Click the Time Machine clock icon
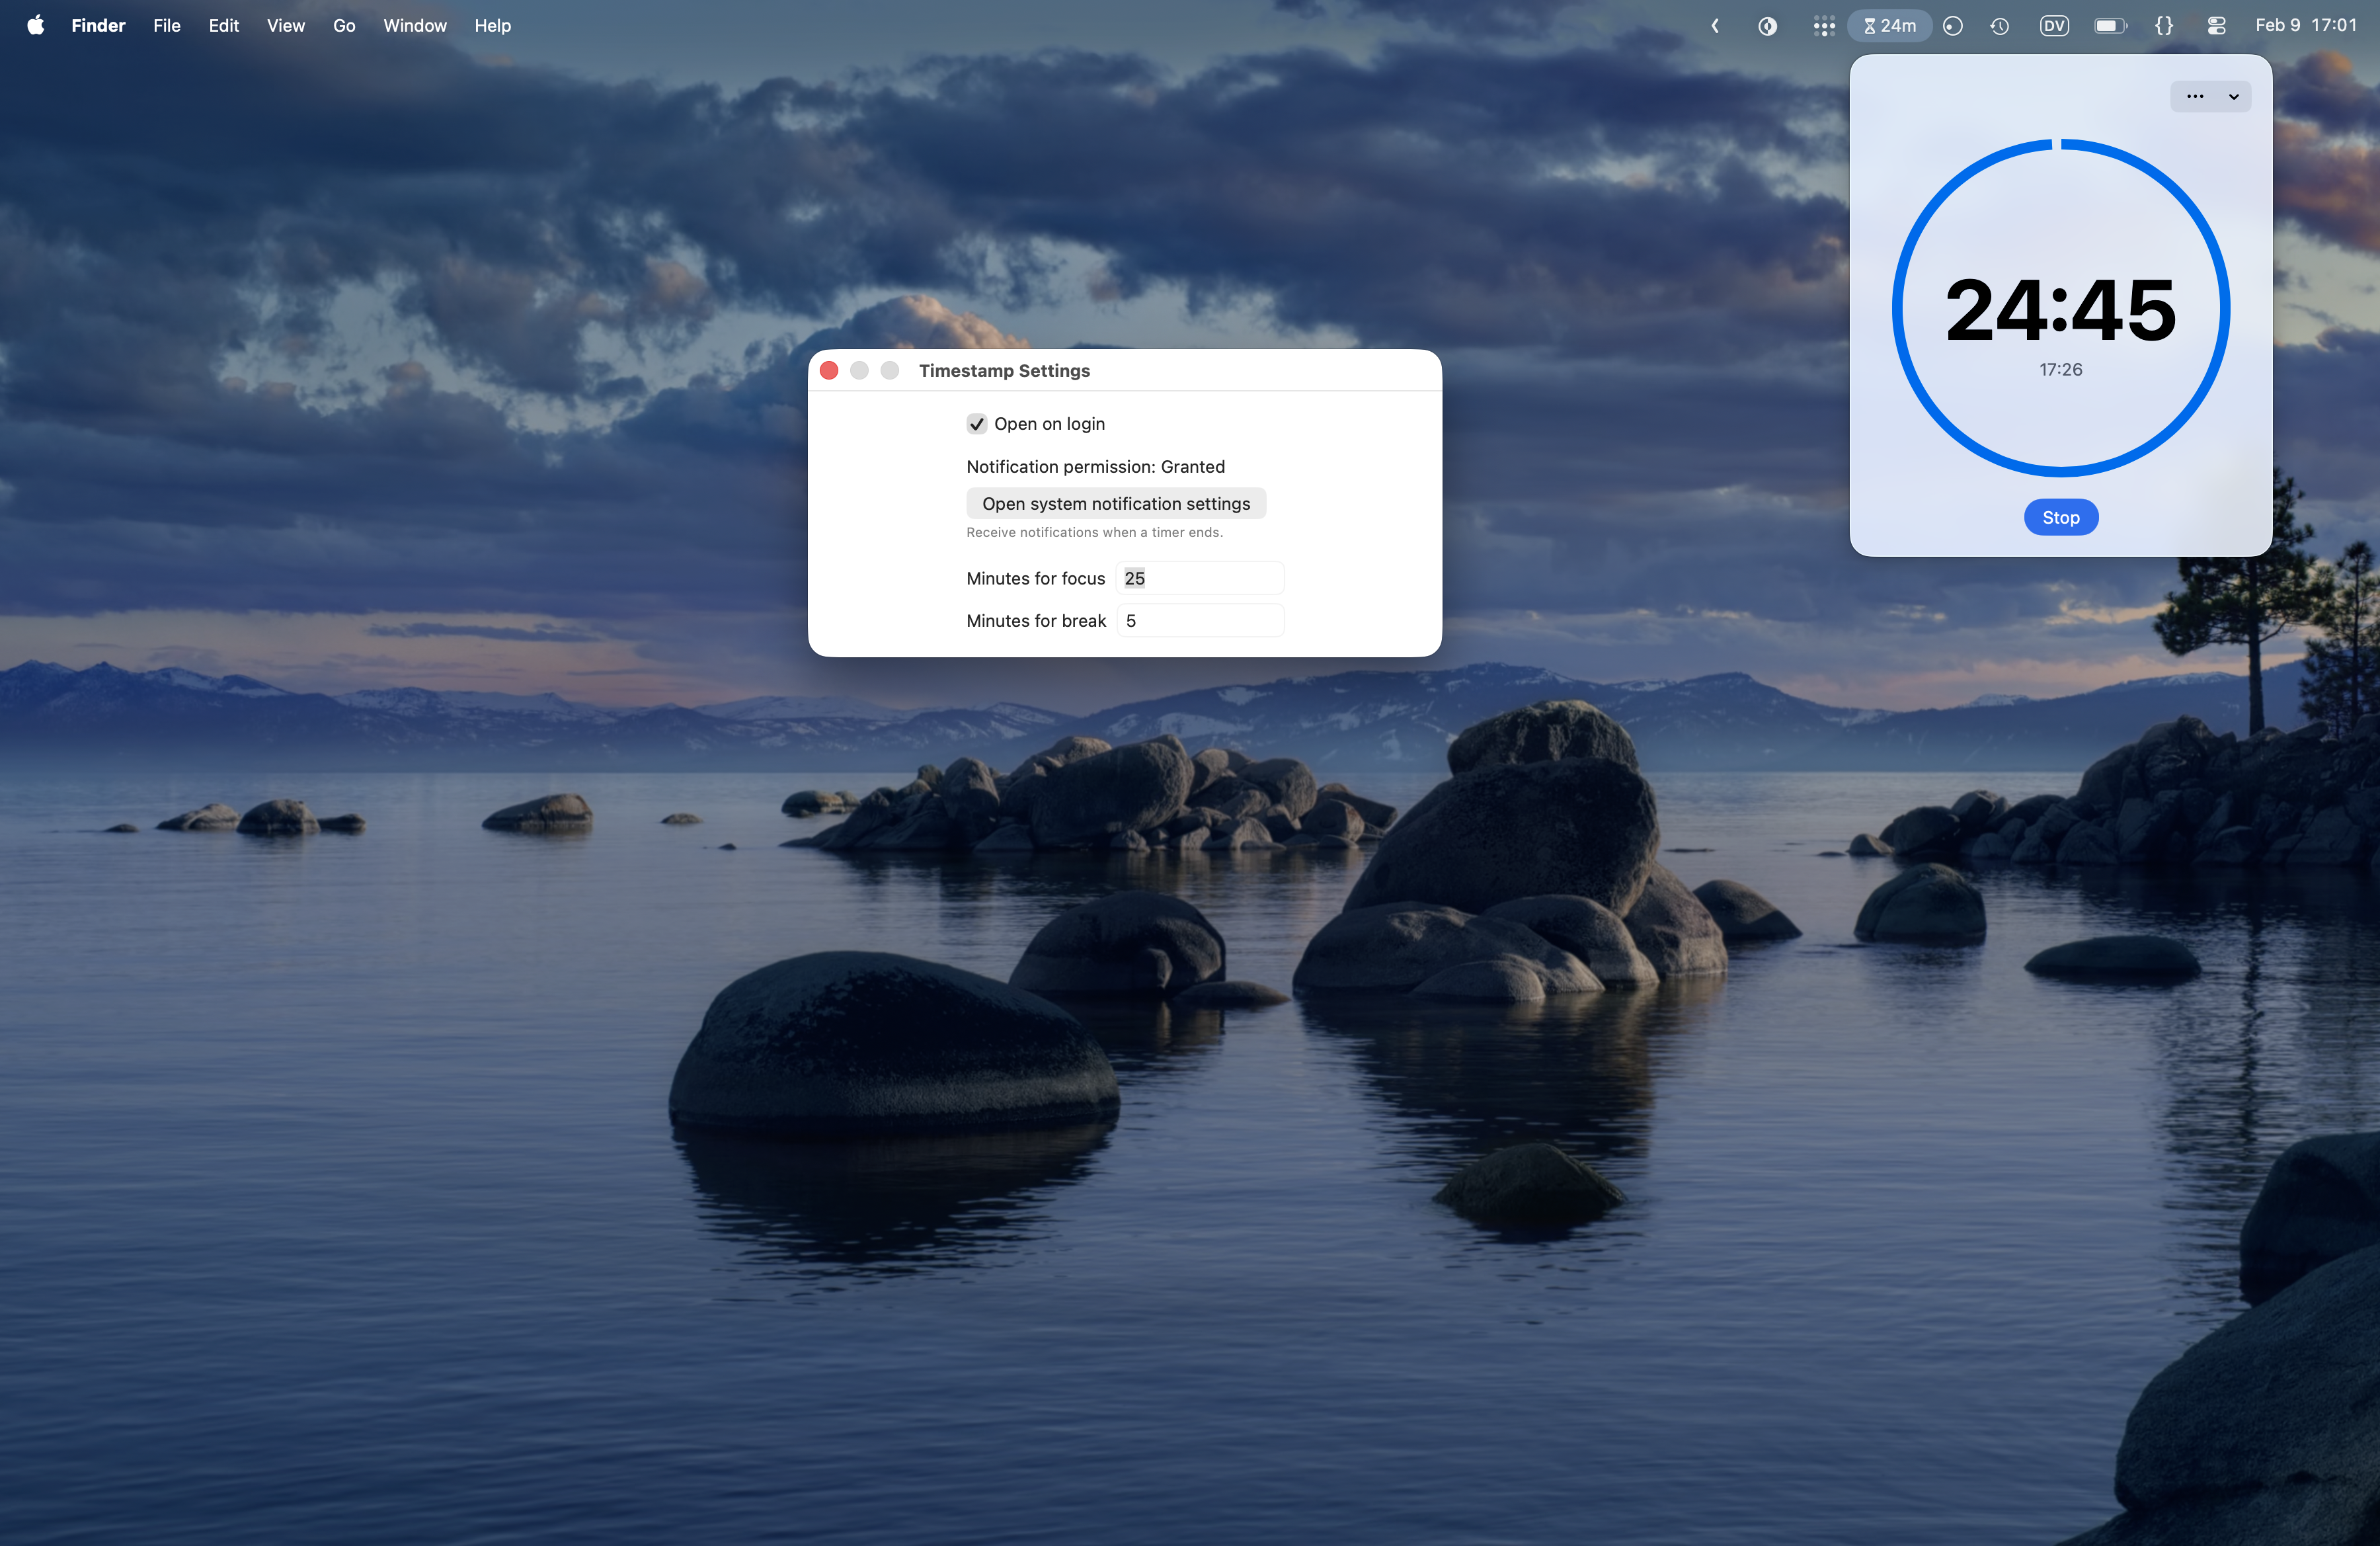This screenshot has height=1546, width=2380. click(x=2000, y=25)
